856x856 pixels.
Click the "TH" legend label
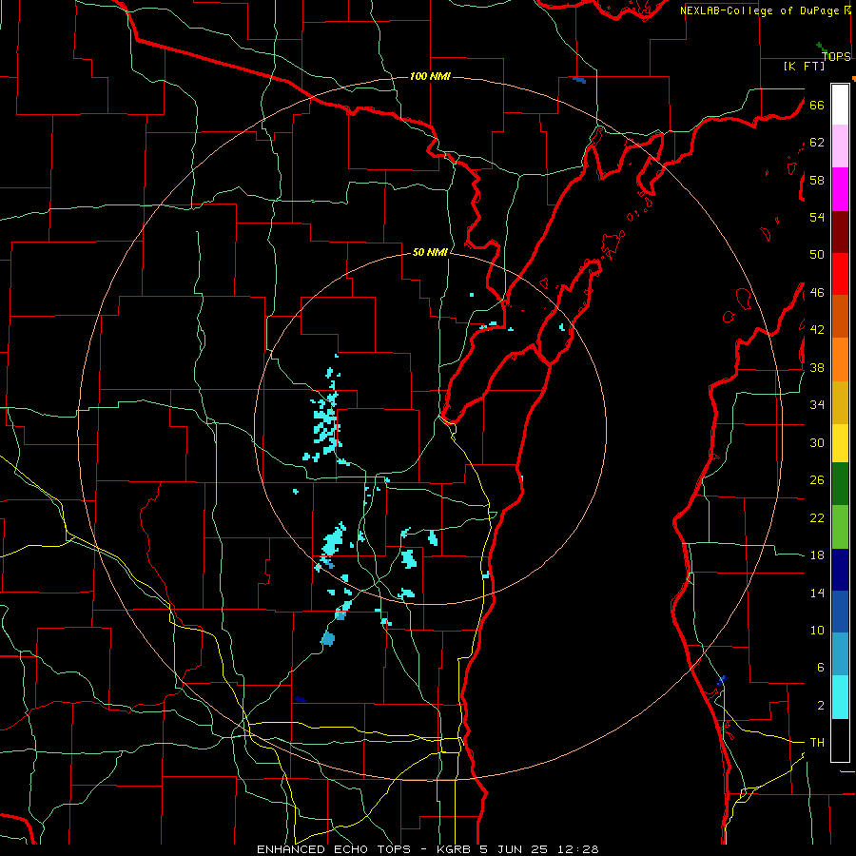click(817, 743)
